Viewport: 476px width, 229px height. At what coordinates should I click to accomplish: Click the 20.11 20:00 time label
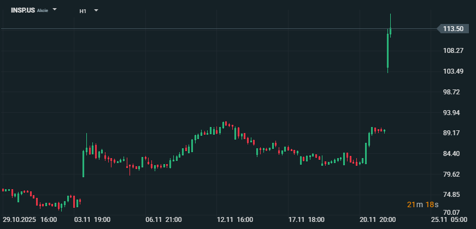pyautogui.click(x=378, y=220)
